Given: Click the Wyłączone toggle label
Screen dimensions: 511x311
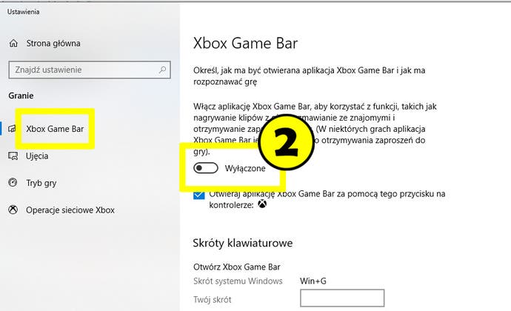Looking at the screenshot, I should [x=245, y=169].
